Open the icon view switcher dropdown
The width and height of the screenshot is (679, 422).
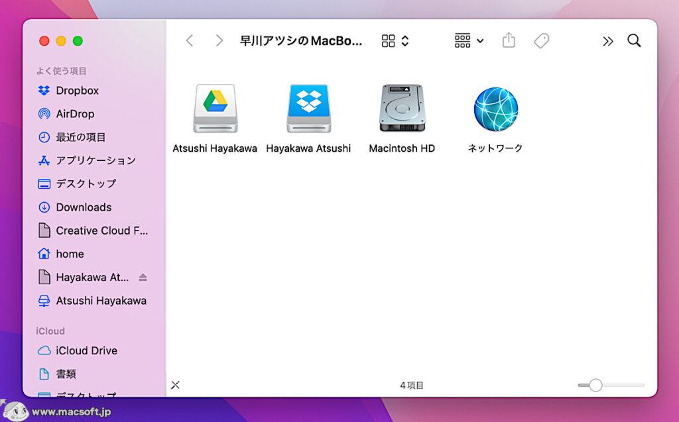point(395,40)
